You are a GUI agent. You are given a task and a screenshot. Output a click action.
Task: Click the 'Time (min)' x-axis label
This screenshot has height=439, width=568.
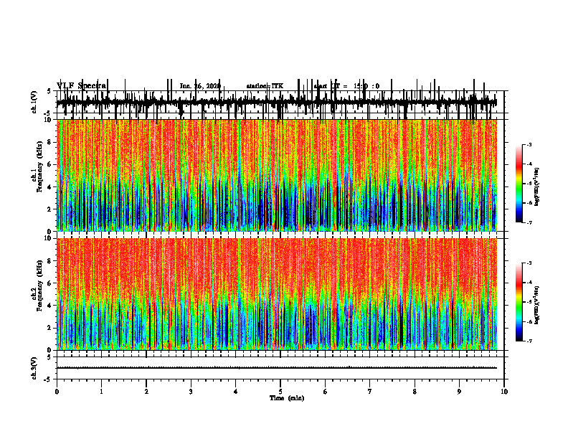tap(287, 398)
